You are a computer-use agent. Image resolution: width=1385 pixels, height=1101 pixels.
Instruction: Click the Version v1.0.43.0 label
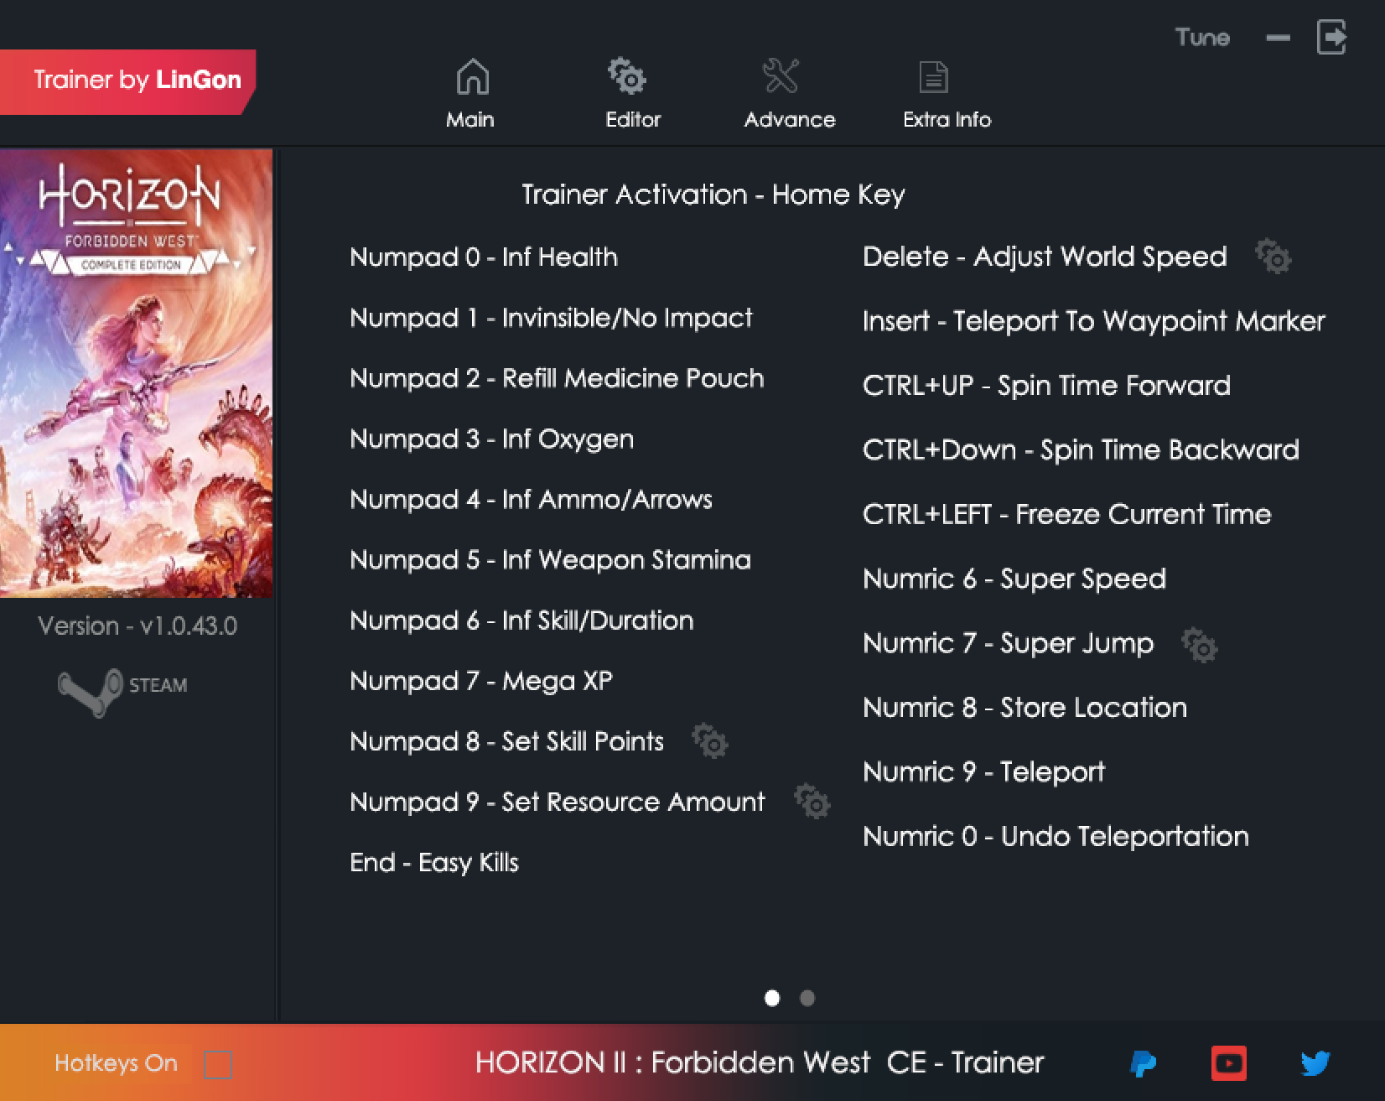(x=137, y=626)
